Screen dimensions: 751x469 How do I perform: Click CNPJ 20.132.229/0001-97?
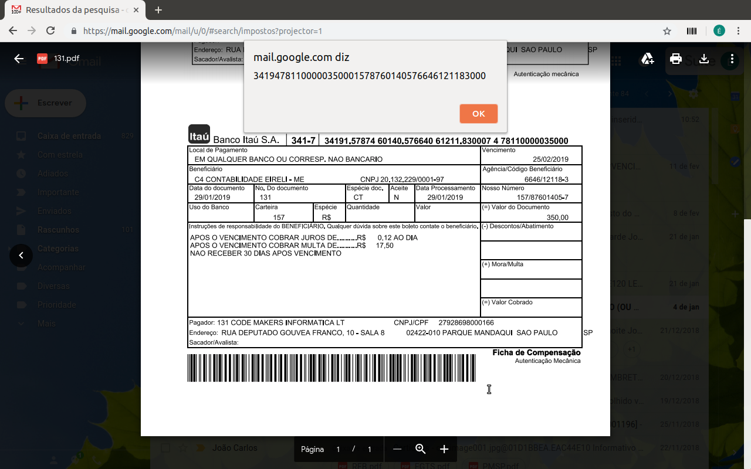coord(402,179)
